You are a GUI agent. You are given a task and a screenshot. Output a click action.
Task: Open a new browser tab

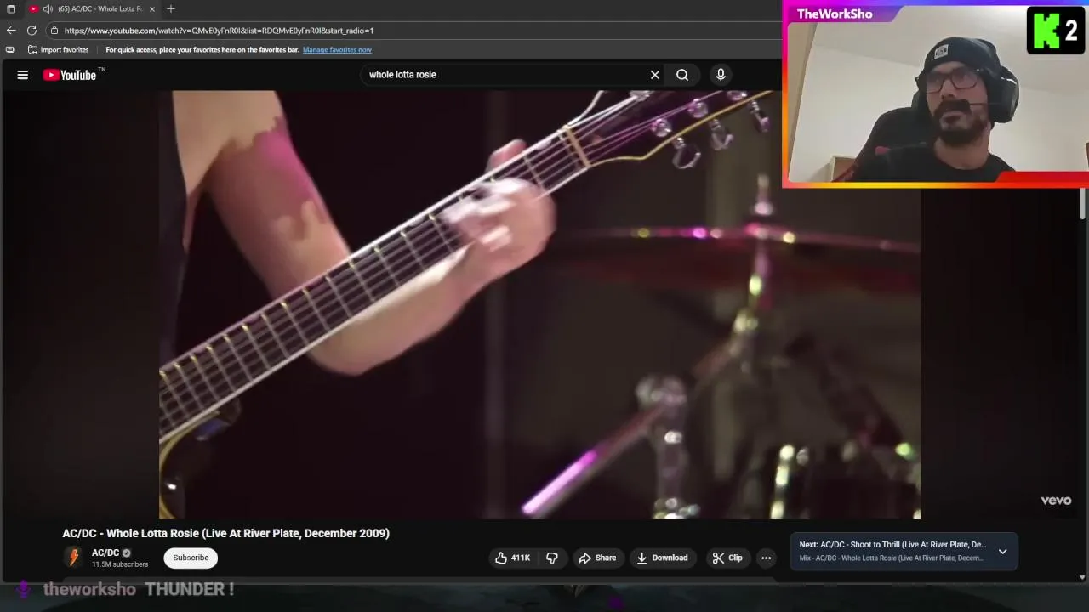click(x=171, y=8)
